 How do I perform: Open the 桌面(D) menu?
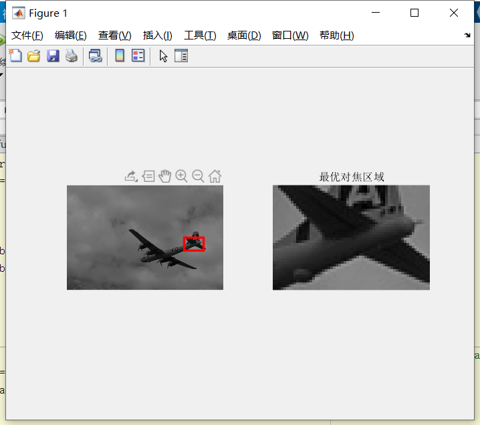click(244, 35)
